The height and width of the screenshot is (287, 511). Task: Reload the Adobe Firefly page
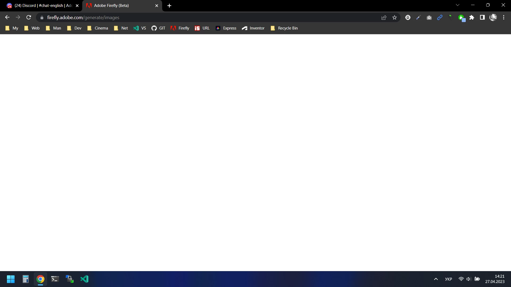pyautogui.click(x=29, y=18)
